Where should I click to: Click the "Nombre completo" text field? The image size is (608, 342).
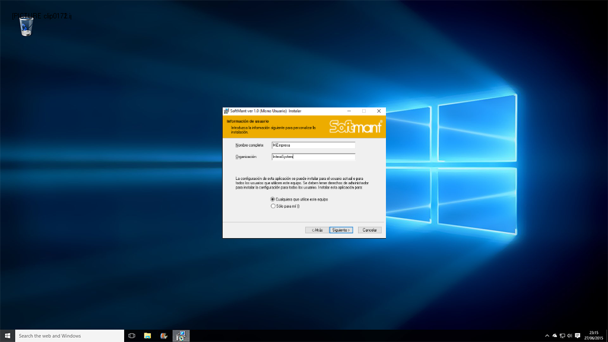[312, 145]
